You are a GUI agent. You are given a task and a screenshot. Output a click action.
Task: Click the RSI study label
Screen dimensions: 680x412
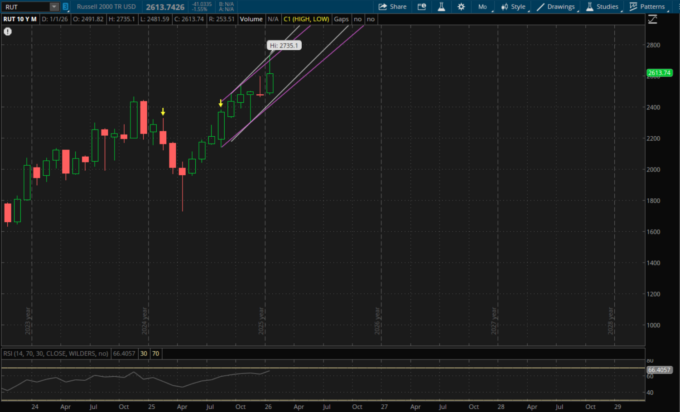click(56, 354)
